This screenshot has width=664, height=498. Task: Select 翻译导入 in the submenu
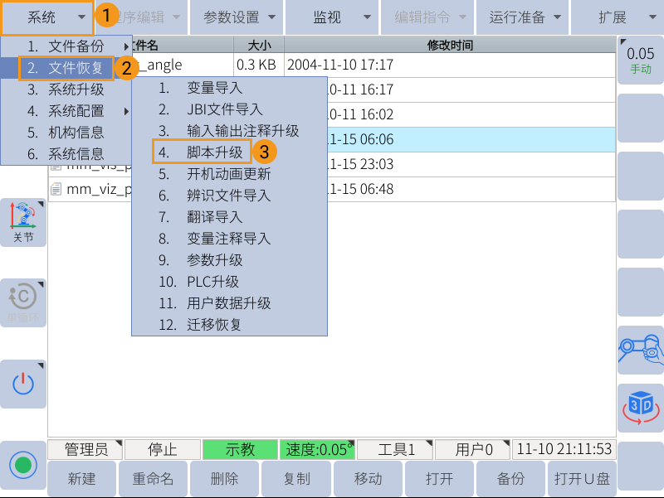[x=229, y=217]
